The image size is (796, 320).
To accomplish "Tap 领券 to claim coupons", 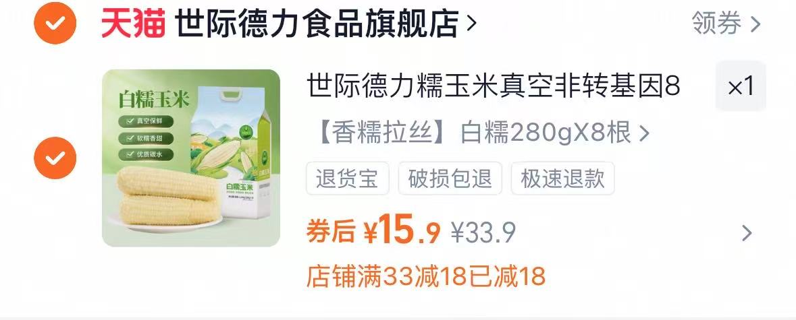I will pyautogui.click(x=716, y=24).
